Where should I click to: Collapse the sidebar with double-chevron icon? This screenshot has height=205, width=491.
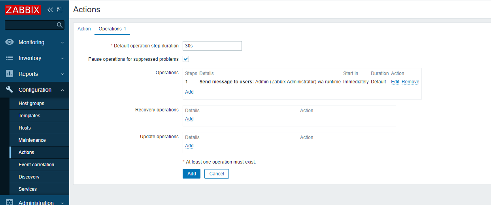click(x=50, y=9)
